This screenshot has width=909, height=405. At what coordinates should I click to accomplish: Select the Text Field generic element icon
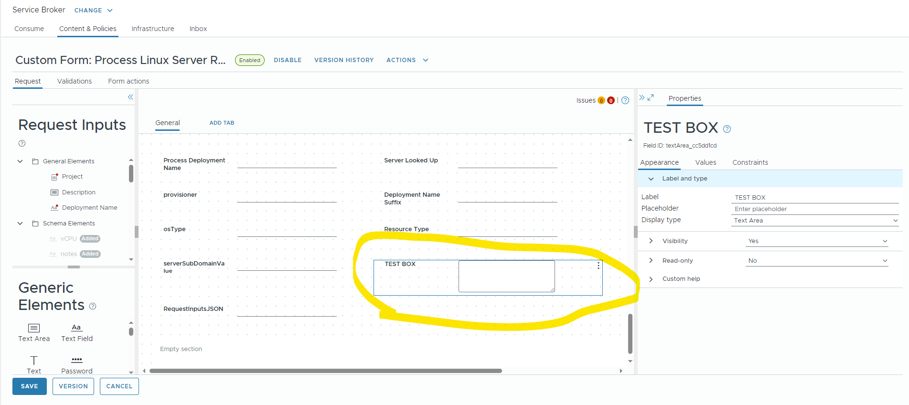(76, 328)
